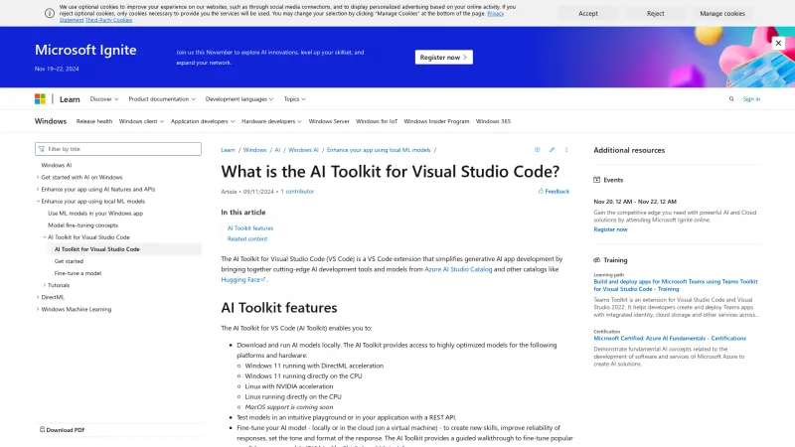
Task: Close the Microsoft Ignite banner
Action: 778,43
